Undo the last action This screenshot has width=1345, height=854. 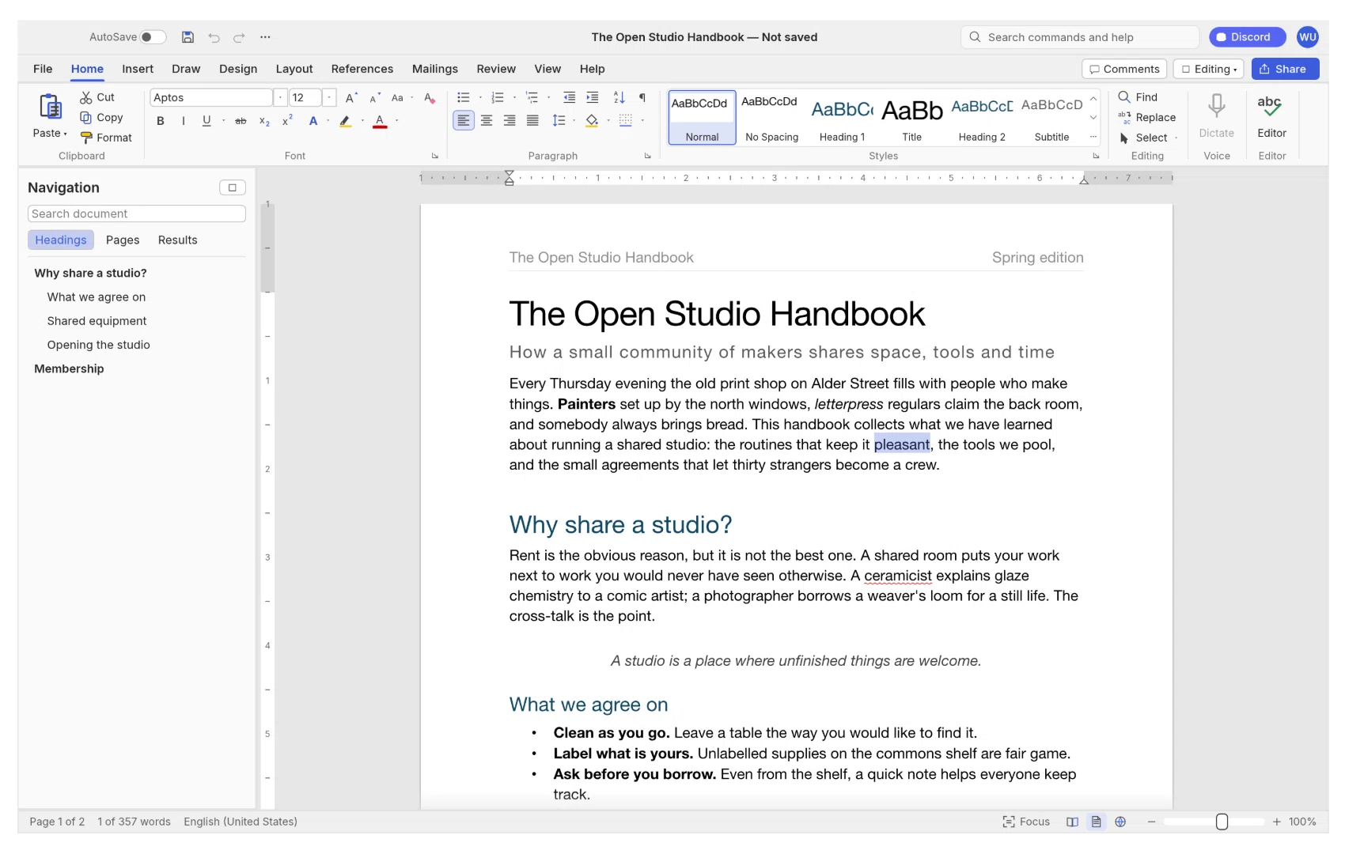point(214,37)
